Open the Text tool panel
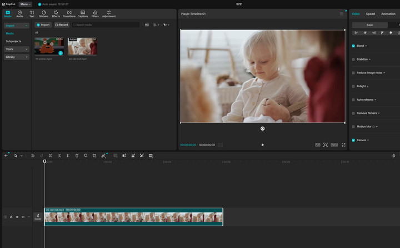 32,14
